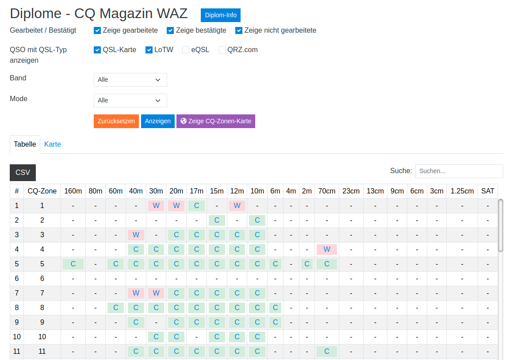This screenshot has height=360, width=517.
Task: Open the Band dropdown
Action: click(x=130, y=80)
